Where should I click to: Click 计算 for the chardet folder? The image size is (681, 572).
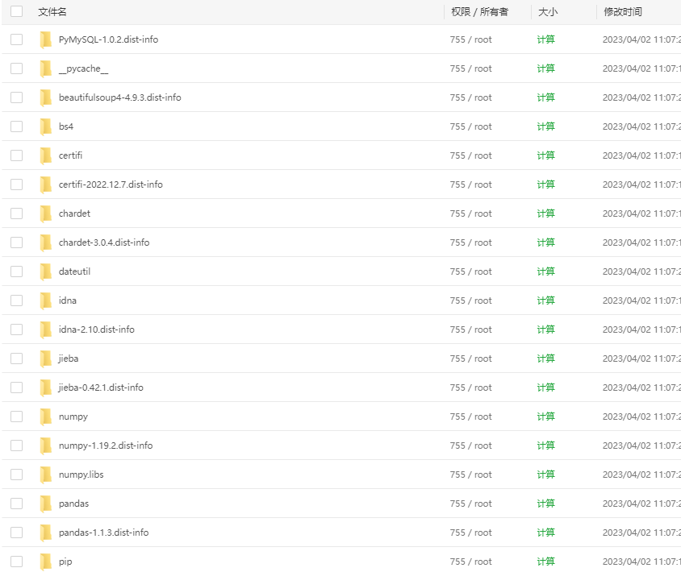click(x=546, y=213)
